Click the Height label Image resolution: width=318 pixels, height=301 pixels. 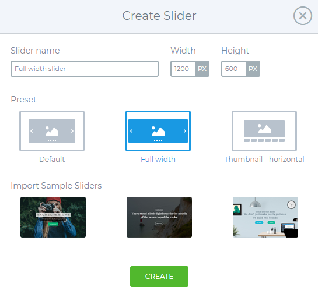[235, 51]
